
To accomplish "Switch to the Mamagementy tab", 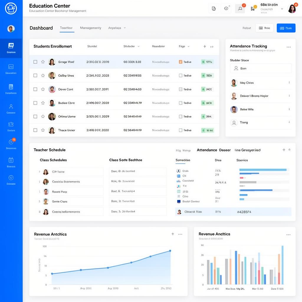I will (x=91, y=28).
